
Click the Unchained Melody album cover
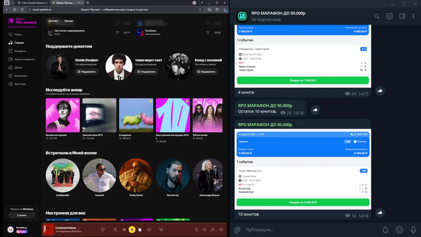(49, 229)
